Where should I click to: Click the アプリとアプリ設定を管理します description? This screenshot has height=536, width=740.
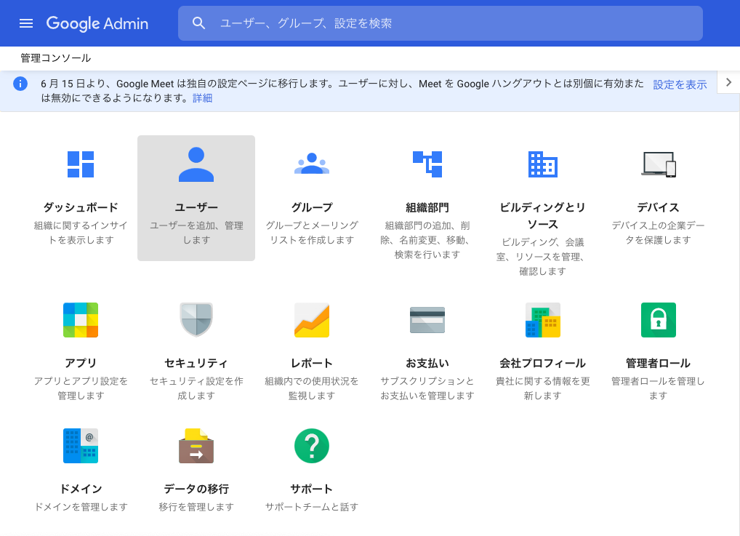[81, 388]
